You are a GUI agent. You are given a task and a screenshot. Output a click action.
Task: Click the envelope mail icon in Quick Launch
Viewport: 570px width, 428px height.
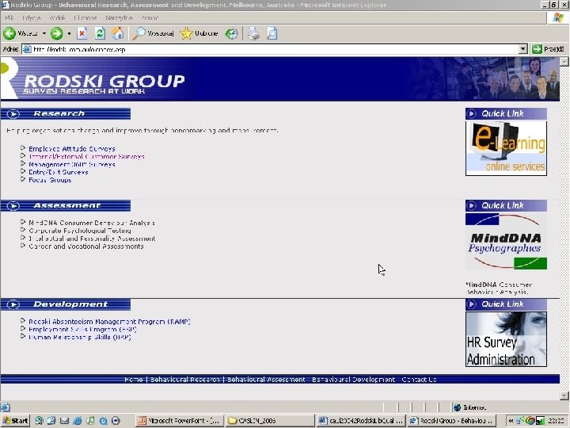click(64, 421)
